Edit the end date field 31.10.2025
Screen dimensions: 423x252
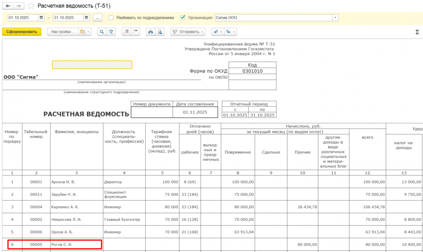(x=68, y=18)
